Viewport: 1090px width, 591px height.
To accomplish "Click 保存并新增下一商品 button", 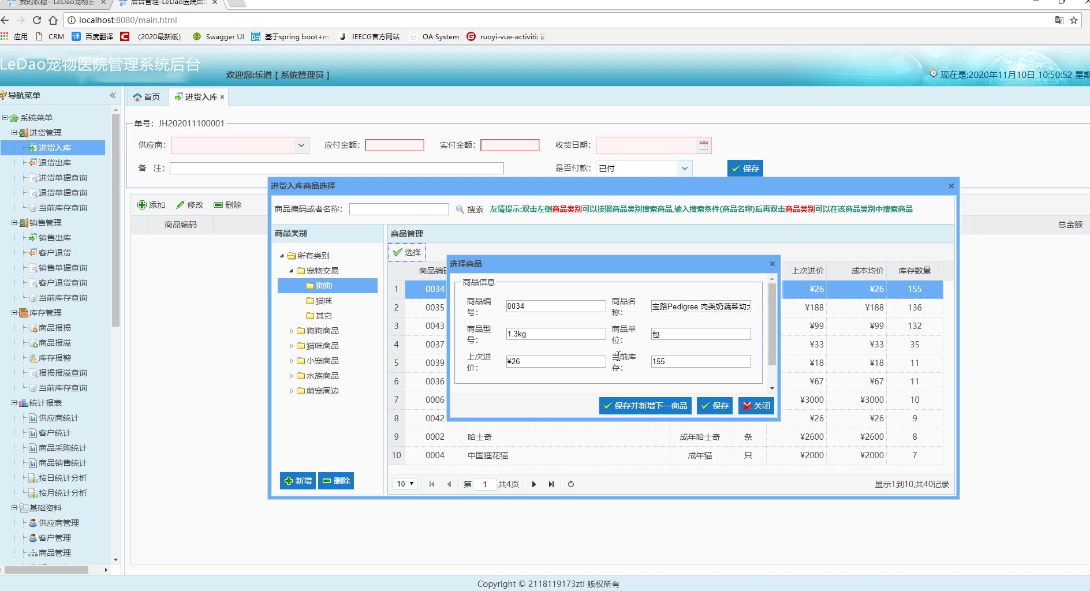I will point(645,406).
